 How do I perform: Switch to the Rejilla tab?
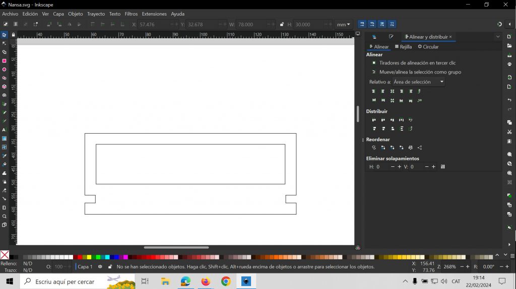(x=403, y=47)
